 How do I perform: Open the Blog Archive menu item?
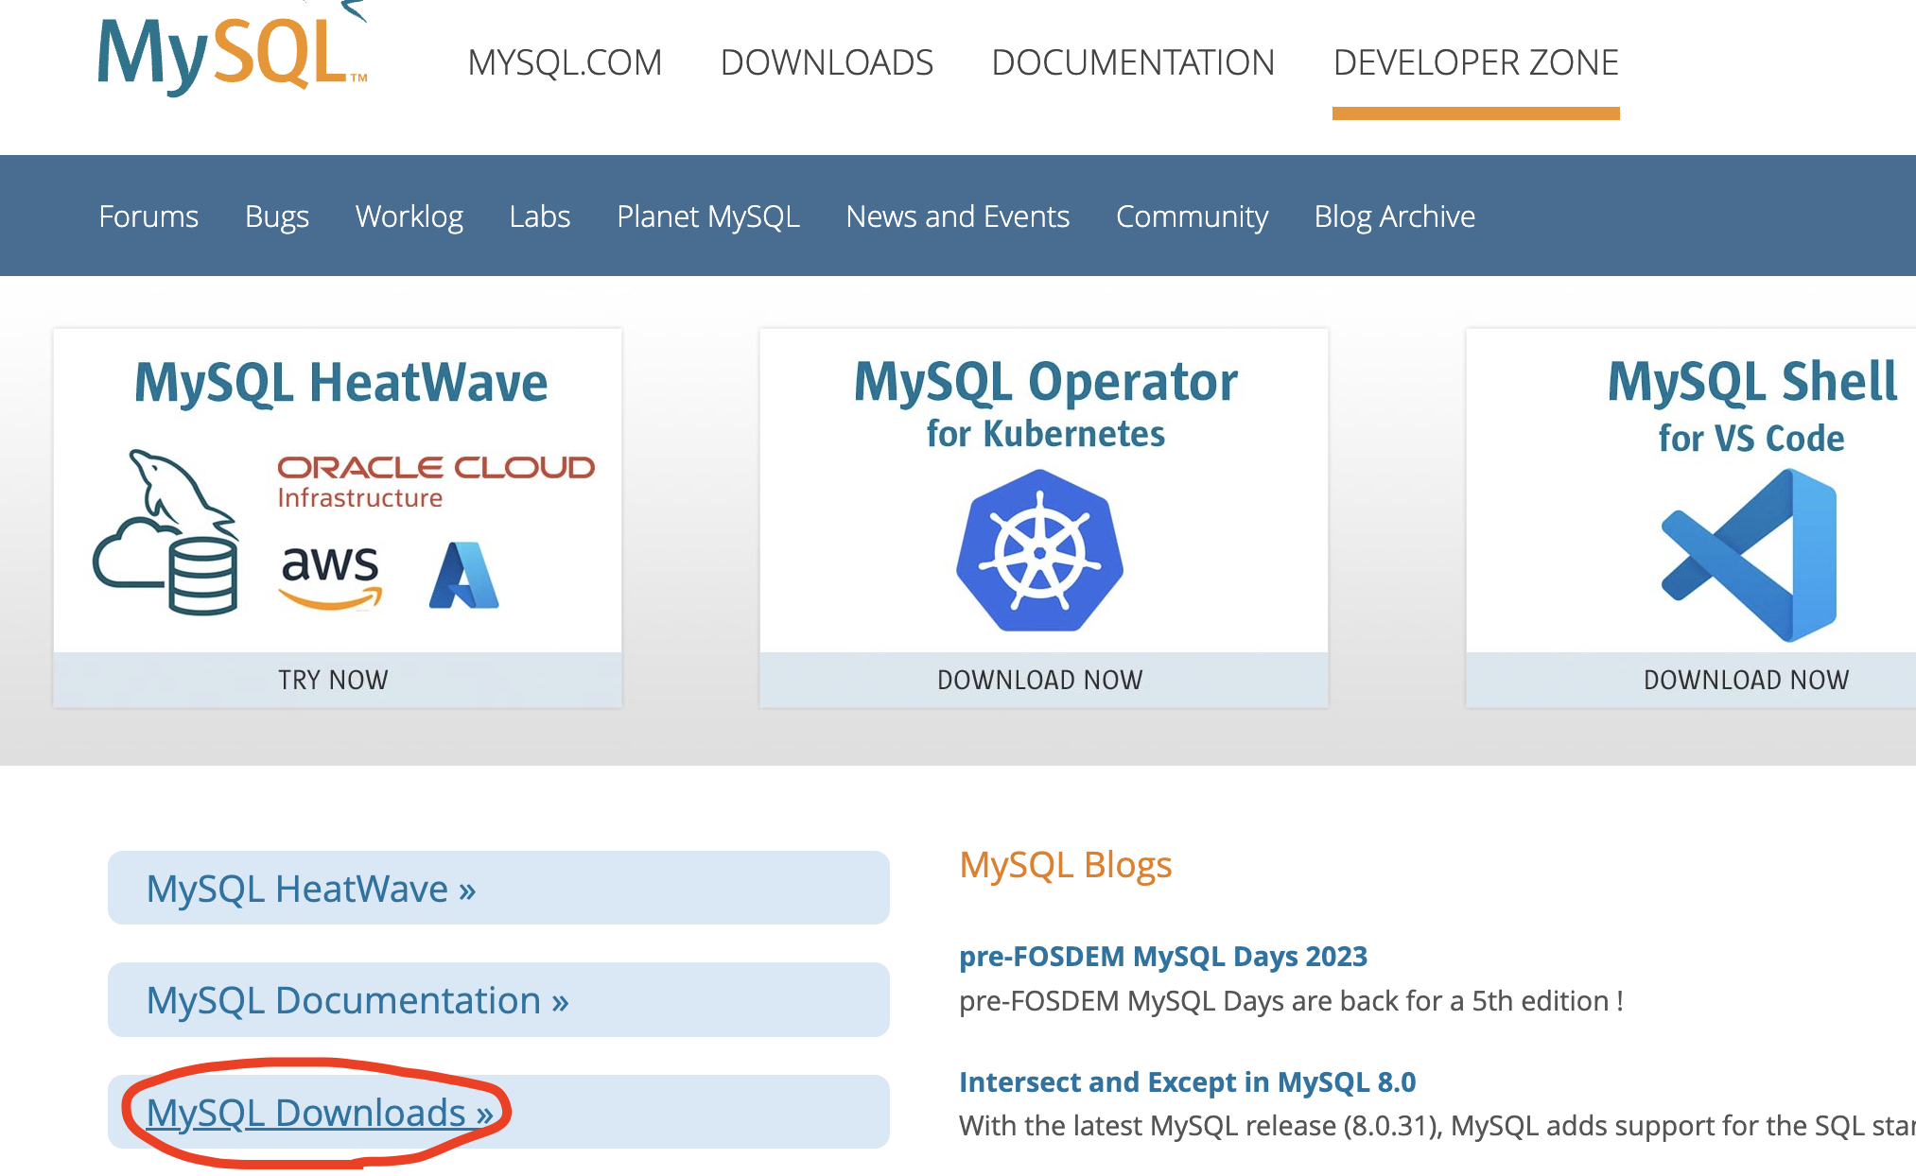tap(1394, 216)
